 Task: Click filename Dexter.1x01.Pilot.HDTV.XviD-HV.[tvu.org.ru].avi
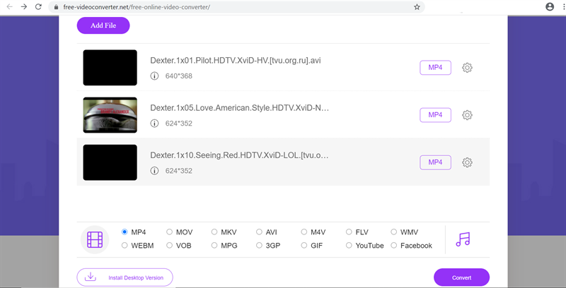pos(236,61)
